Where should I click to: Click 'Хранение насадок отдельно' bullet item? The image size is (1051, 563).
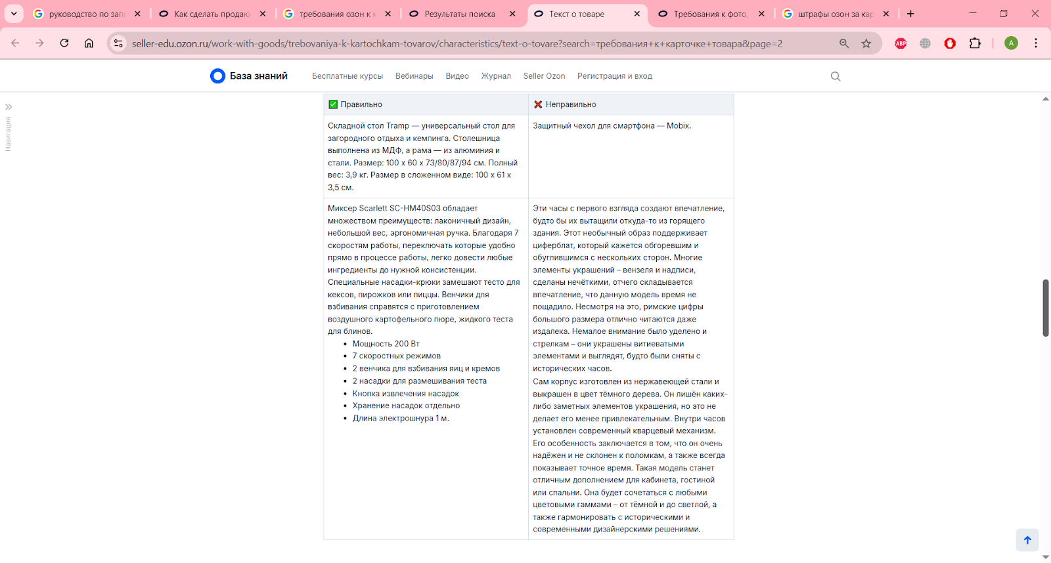(406, 406)
